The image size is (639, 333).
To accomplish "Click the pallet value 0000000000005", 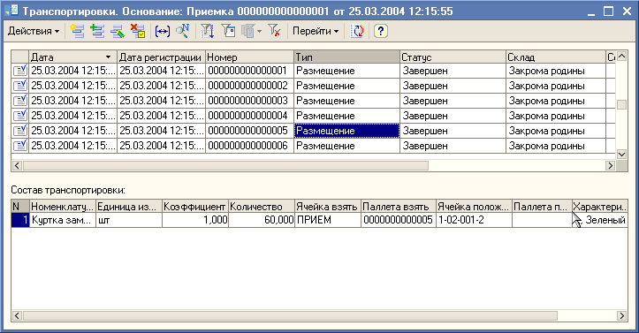I will coord(399,220).
